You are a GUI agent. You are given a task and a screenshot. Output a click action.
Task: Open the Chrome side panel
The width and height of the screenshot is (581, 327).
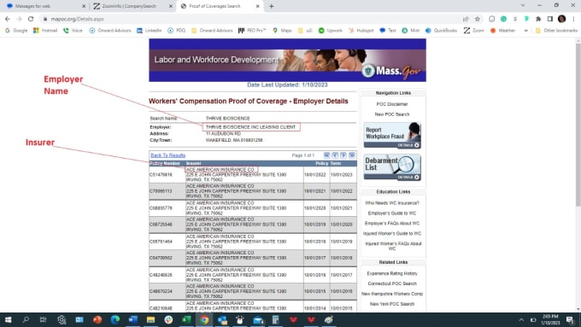coord(550,19)
